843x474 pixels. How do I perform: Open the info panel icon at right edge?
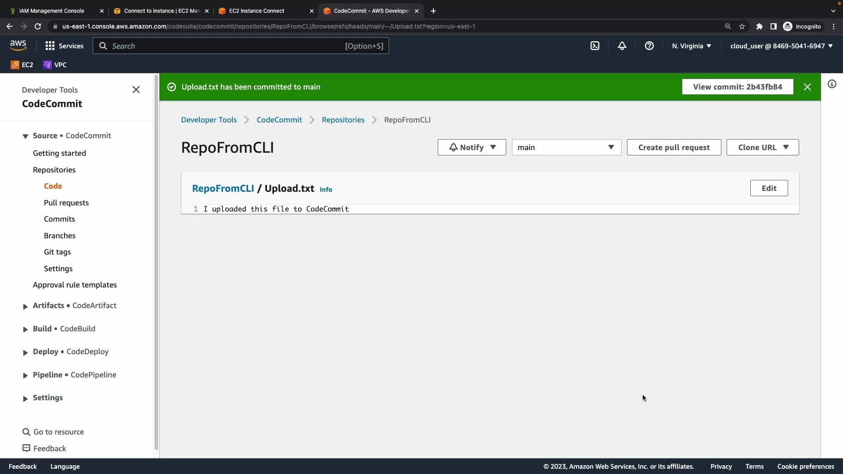point(832,84)
